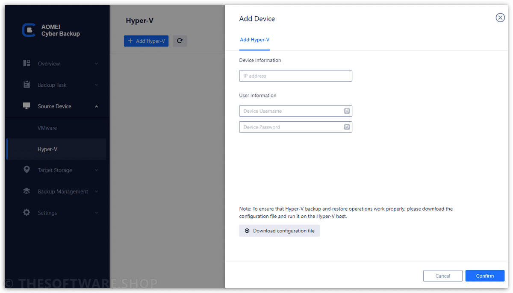Viewport: 513px width, 293px height.
Task: Click the Backup Task clipboard icon
Action: coord(27,85)
